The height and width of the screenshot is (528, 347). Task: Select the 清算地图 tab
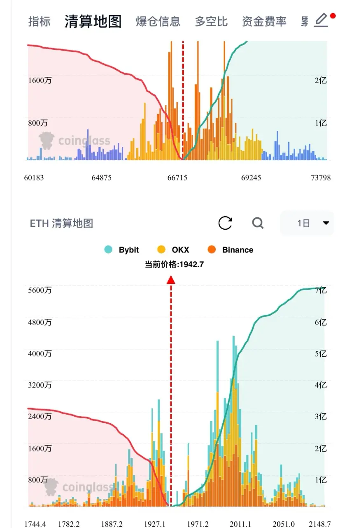93,21
